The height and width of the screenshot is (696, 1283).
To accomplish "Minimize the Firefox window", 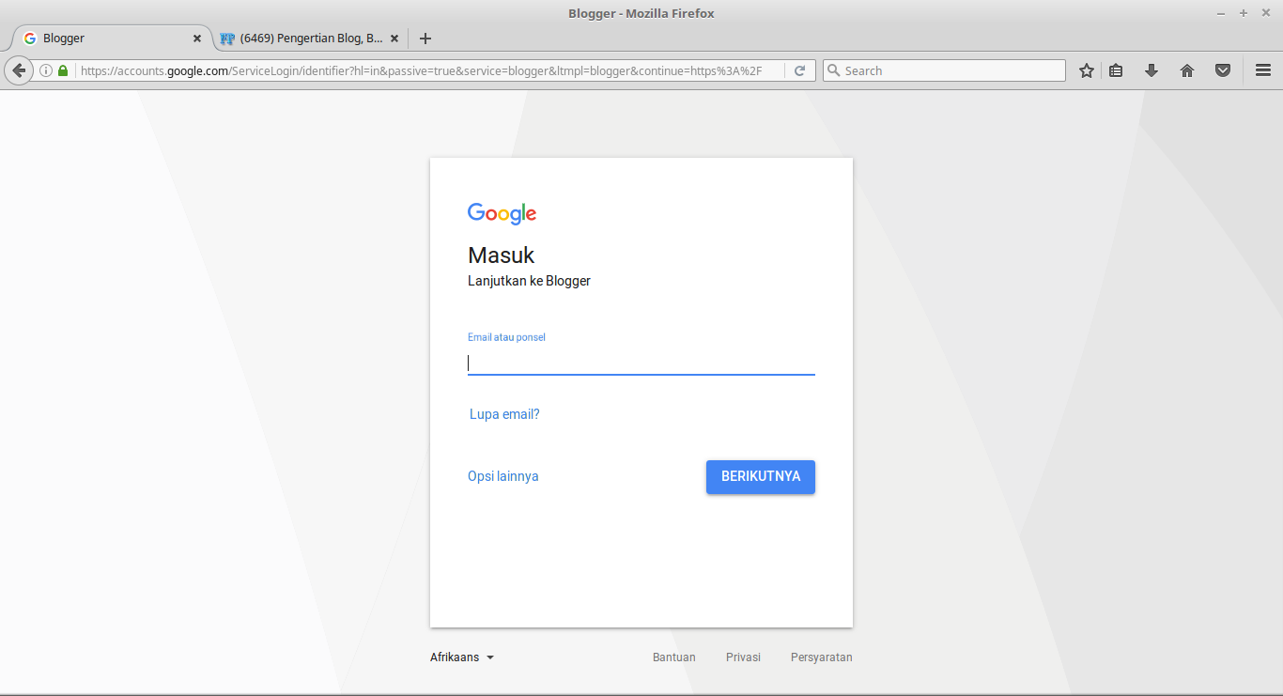I will (1221, 13).
